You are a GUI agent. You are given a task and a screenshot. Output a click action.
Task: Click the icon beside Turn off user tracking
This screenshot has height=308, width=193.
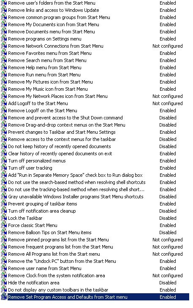(x=4, y=168)
